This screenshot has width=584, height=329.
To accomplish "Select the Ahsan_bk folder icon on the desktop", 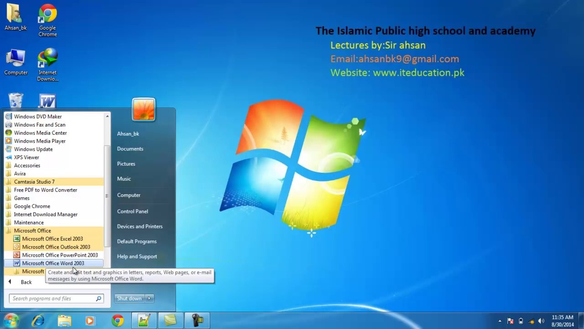I will tap(16, 17).
